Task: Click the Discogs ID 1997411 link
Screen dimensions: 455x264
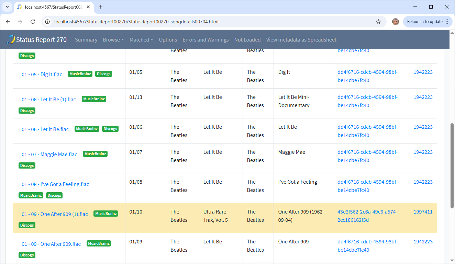Action: [423, 212]
